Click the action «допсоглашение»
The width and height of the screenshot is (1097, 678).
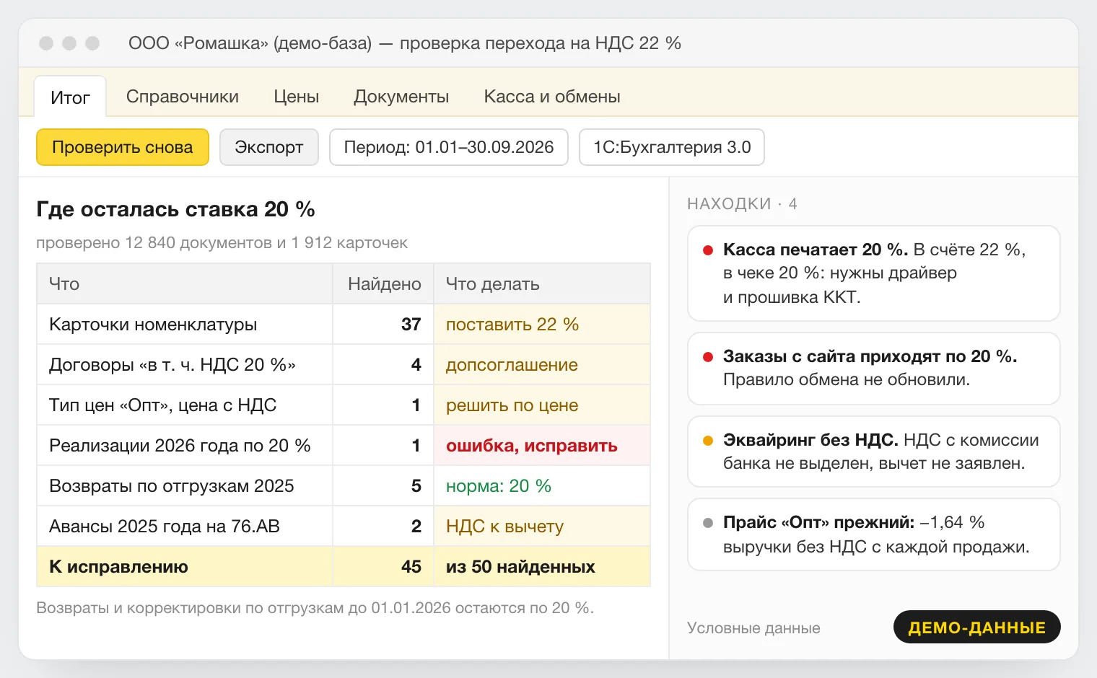(x=512, y=365)
